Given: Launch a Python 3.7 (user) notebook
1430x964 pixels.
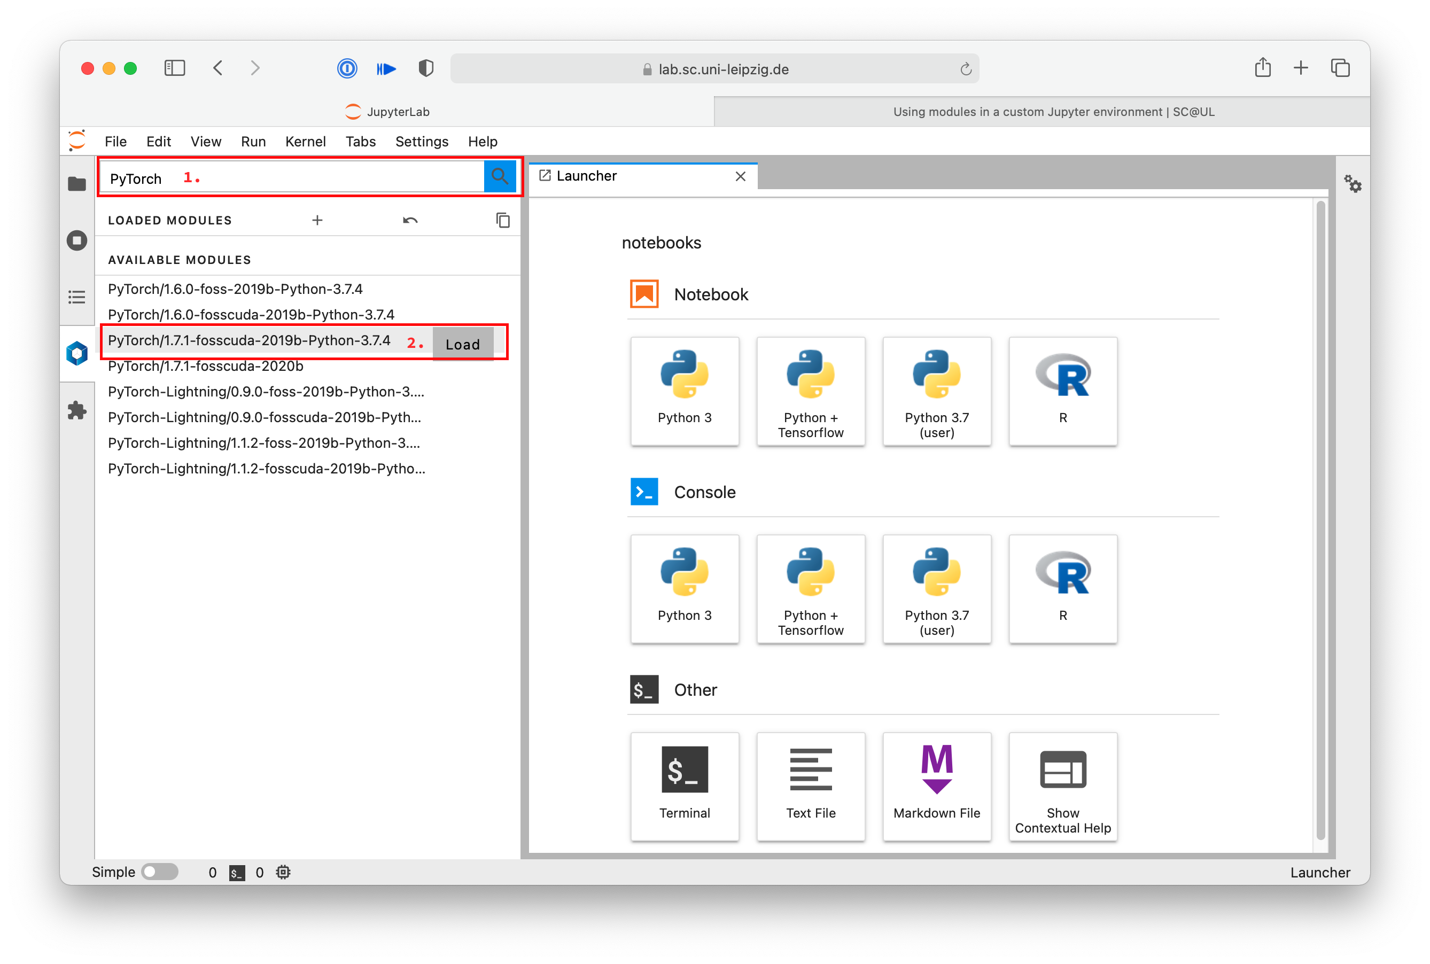Looking at the screenshot, I should [936, 391].
